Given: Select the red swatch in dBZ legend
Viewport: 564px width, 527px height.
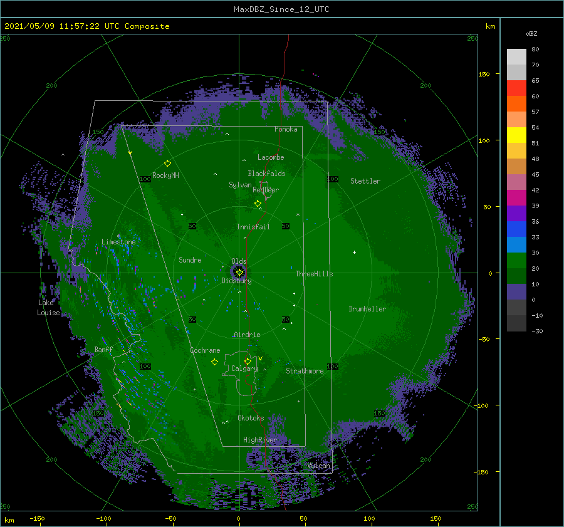Looking at the screenshot, I should click(516, 88).
